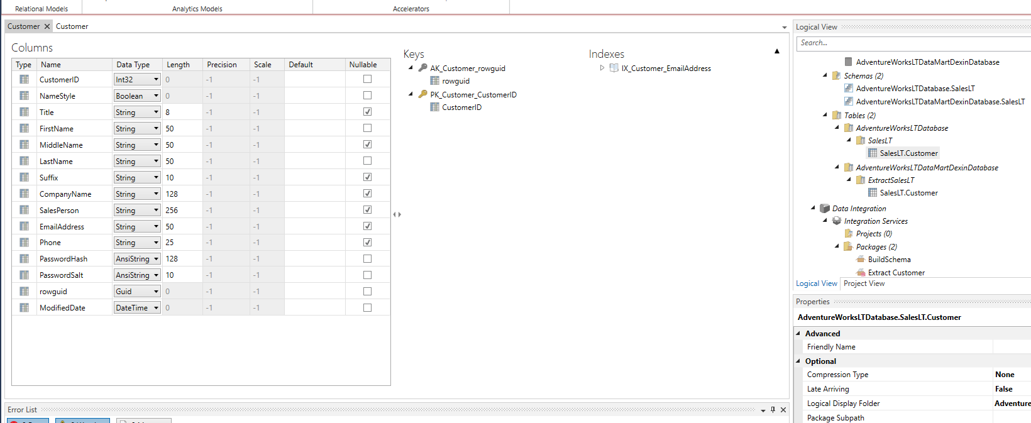The width and height of the screenshot is (1031, 423).
Task: Click the Projects folder icon
Action: pos(849,233)
